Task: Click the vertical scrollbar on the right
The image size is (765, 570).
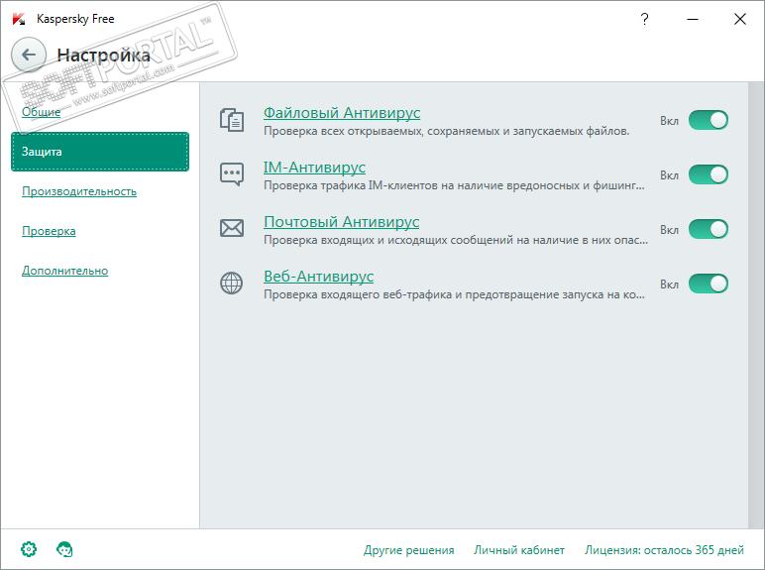Action: [756, 305]
